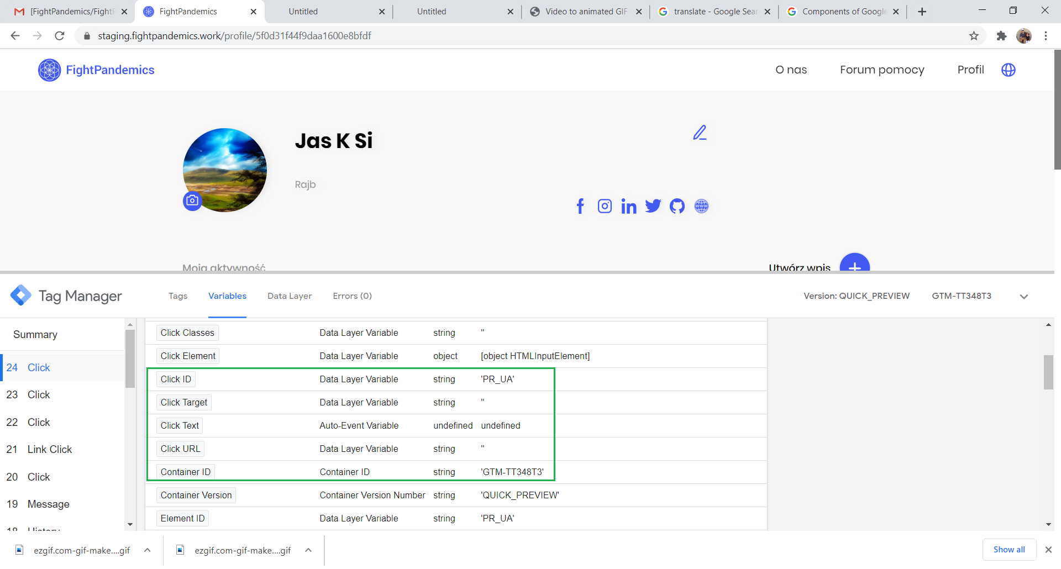Viewport: 1061px width, 569px height.
Task: Open a new browser tab
Action: tap(922, 12)
